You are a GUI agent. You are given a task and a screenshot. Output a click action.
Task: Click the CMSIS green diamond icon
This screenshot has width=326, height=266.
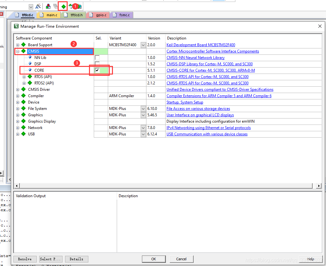coord(24,51)
